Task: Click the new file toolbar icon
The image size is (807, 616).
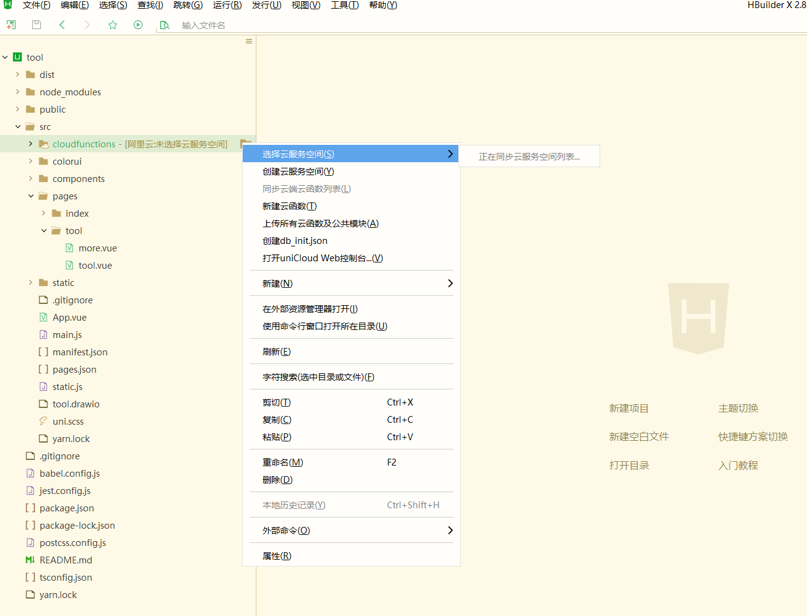Action: tap(11, 25)
